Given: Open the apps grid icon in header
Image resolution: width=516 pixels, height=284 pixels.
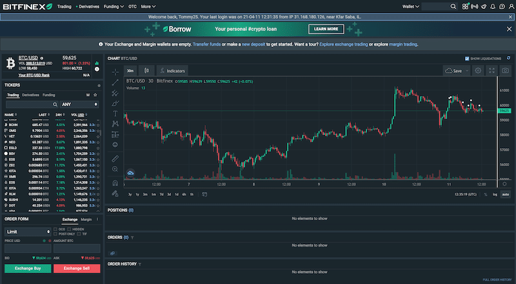Looking at the screenshot, I should 465,6.
